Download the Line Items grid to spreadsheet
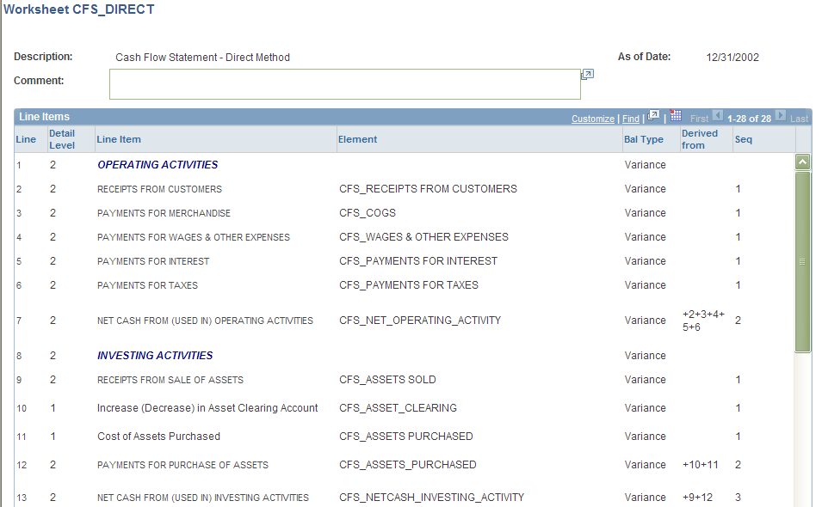The width and height of the screenshot is (822, 507). coord(677,115)
